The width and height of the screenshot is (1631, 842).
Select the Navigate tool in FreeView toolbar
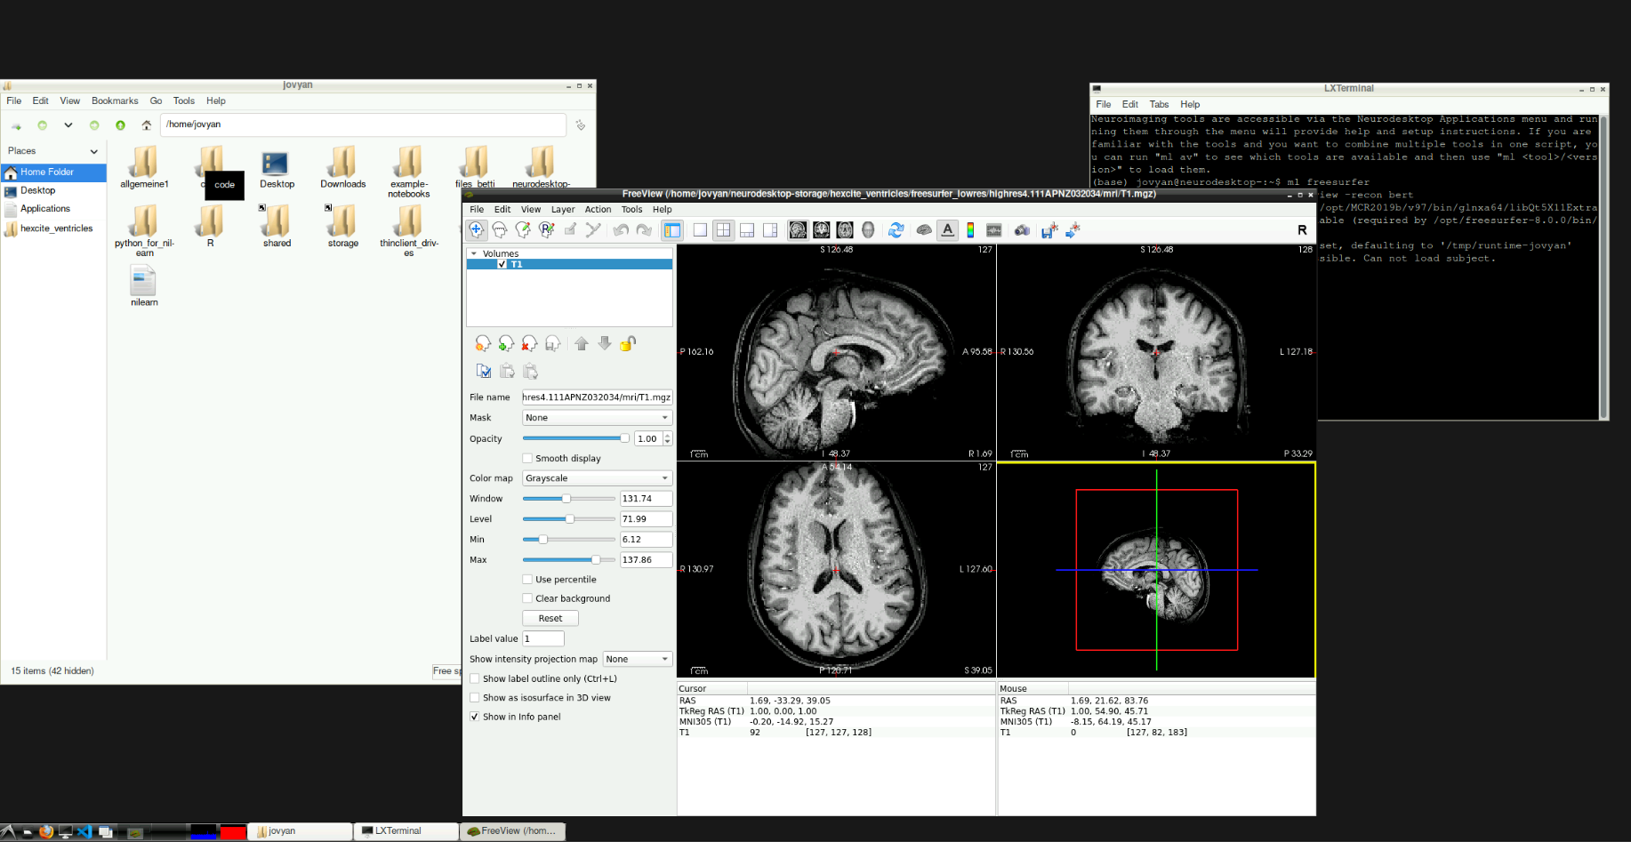[x=477, y=230]
